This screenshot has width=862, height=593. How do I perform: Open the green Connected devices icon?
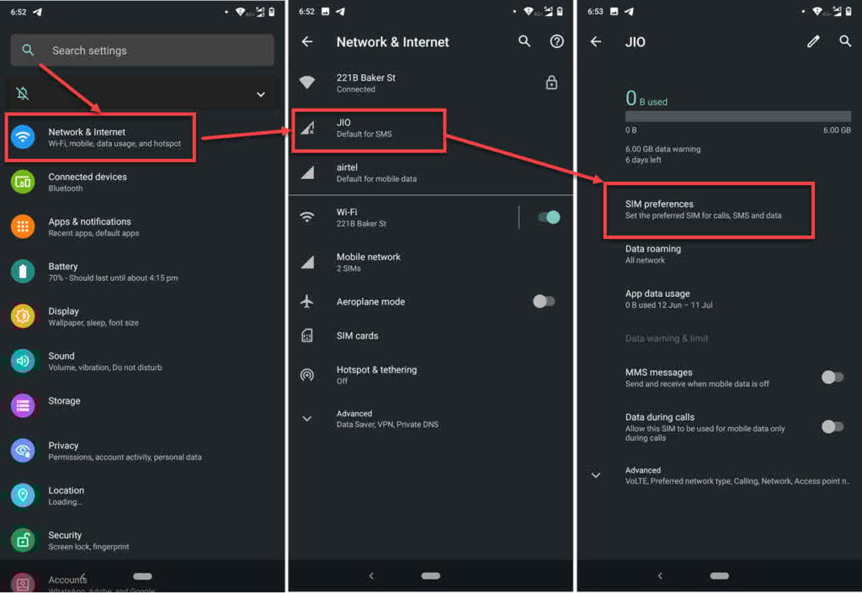23,183
